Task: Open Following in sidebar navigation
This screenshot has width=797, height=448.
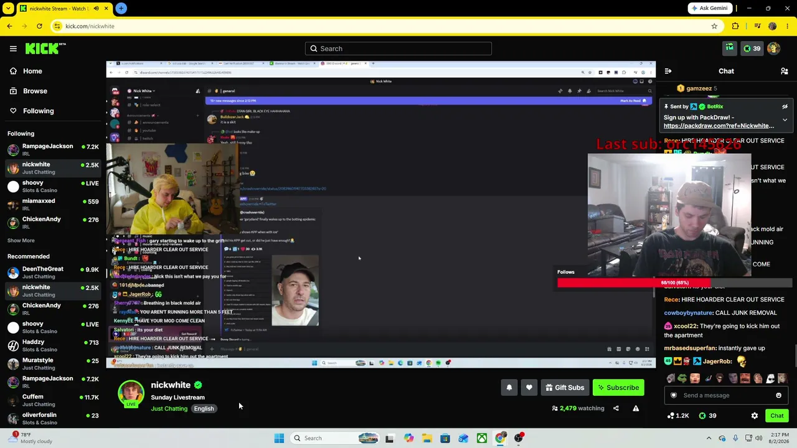Action: (53, 111)
